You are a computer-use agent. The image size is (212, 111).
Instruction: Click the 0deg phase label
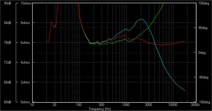[202, 53]
